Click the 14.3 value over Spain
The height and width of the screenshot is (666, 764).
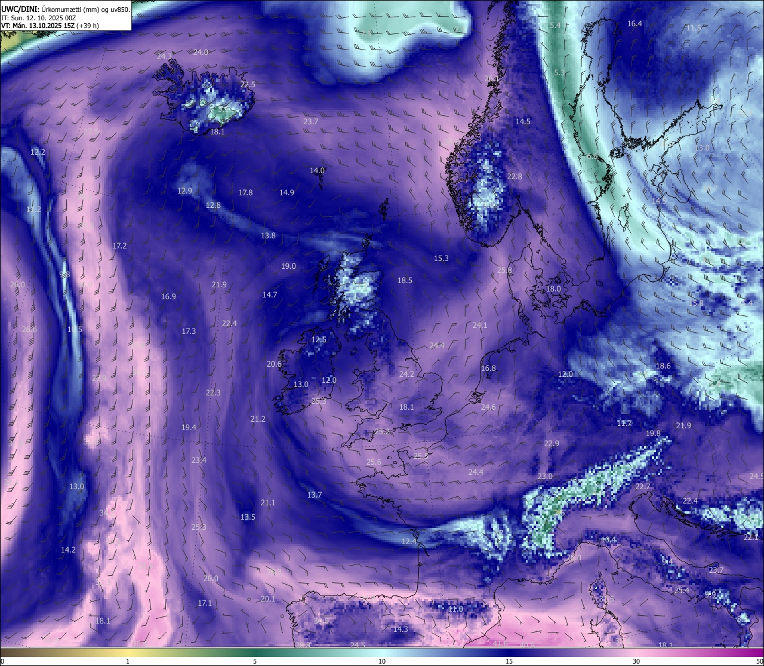pyautogui.click(x=401, y=629)
